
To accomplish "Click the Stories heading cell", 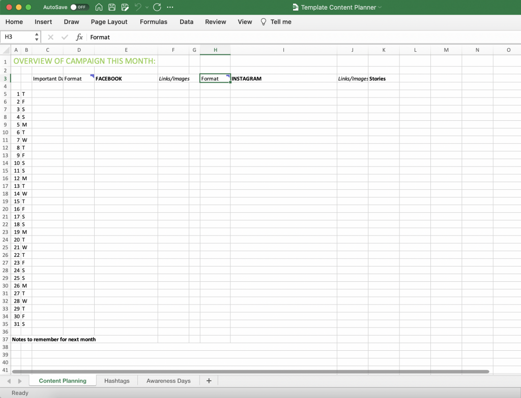I will 384,79.
